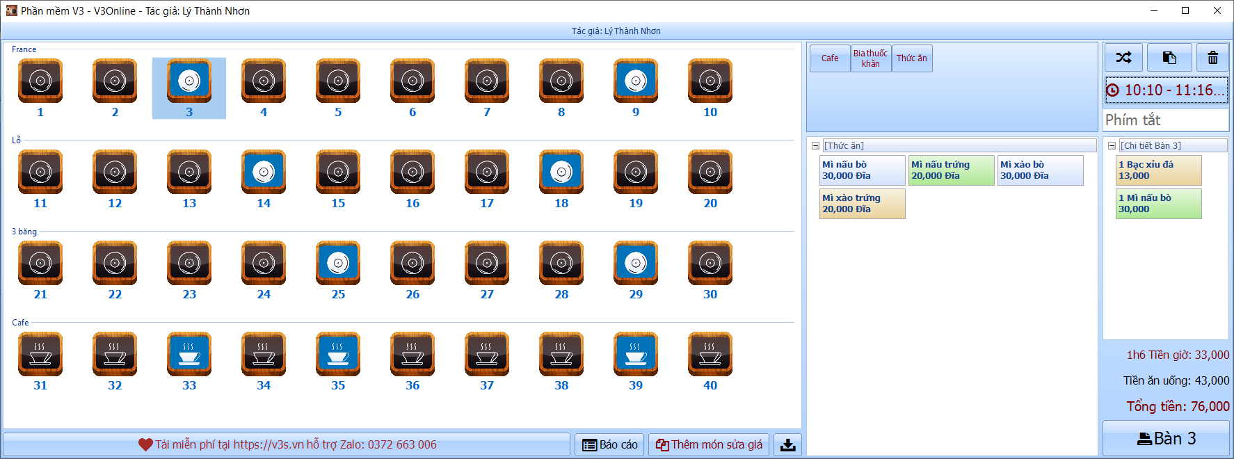
Task: Open cafe table 31
Action: coord(40,362)
